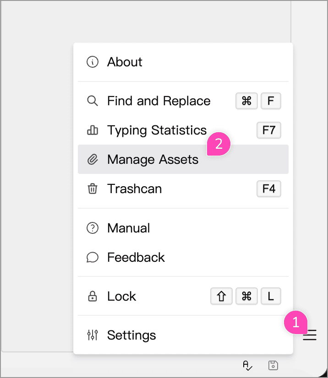Toggle the hamburger menu button
The width and height of the screenshot is (328, 378).
[310, 335]
